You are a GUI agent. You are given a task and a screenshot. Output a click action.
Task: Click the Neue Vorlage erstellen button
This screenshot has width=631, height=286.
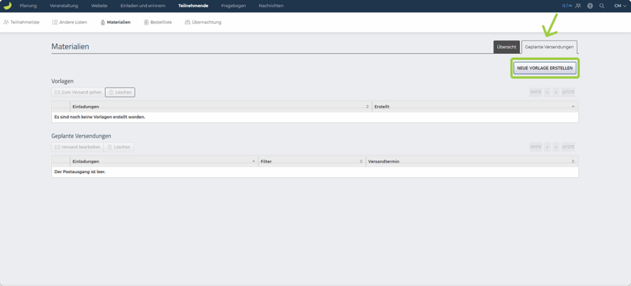pyautogui.click(x=545, y=68)
